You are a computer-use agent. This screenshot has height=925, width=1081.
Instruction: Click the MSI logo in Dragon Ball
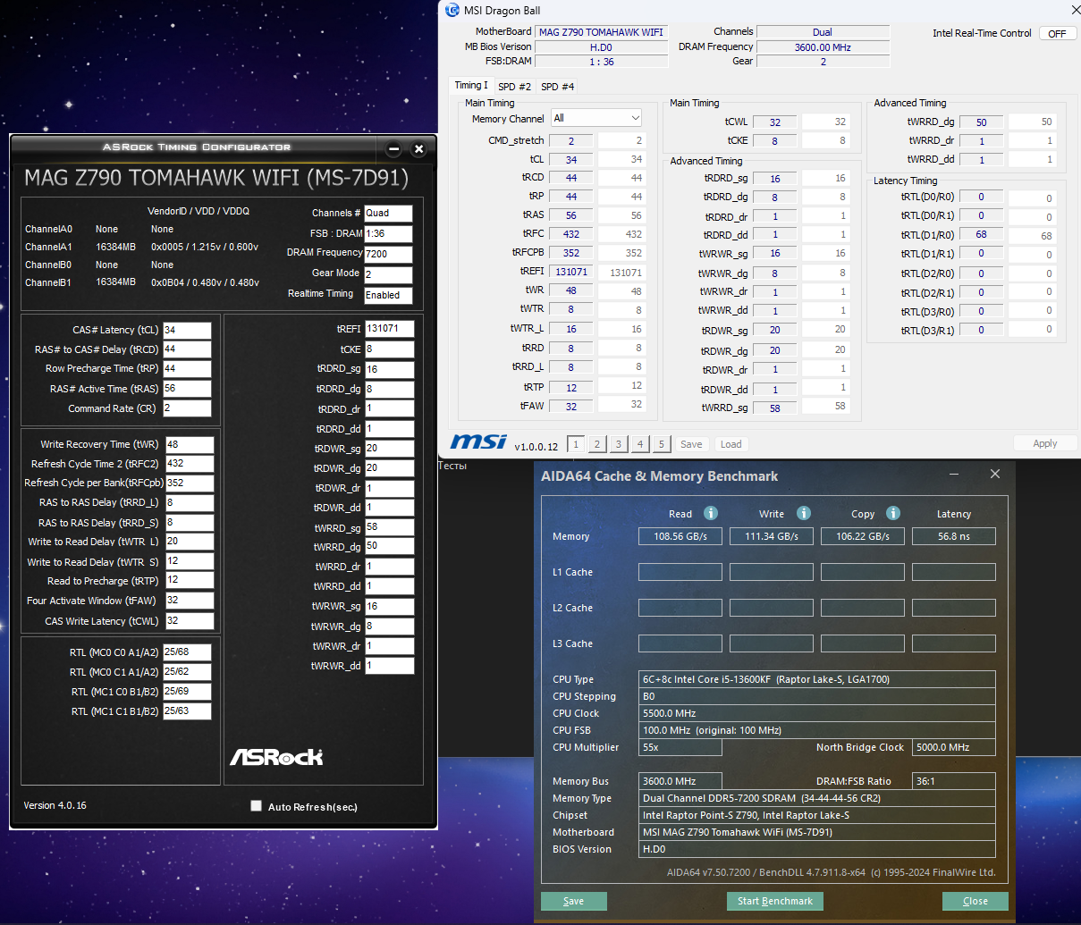[478, 441]
